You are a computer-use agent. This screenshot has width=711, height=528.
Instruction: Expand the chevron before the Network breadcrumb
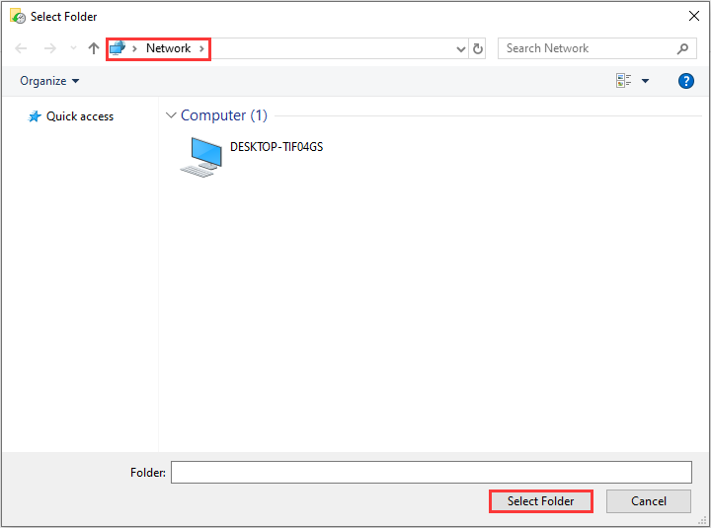tap(134, 48)
